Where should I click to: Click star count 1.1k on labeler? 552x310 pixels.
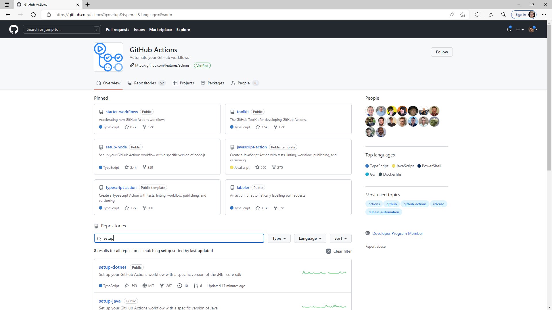coord(262,208)
